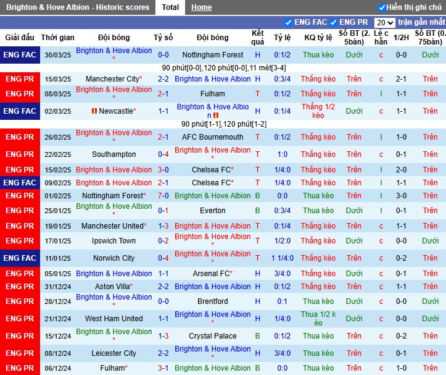Click the red card icon before Newcastle
The image size is (446, 375).
point(94,111)
